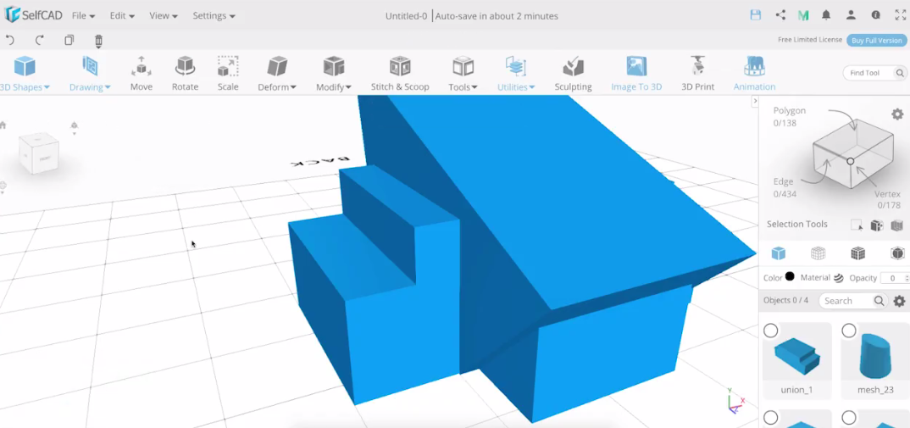Redo the last action
Image resolution: width=910 pixels, height=428 pixels.
tap(40, 40)
